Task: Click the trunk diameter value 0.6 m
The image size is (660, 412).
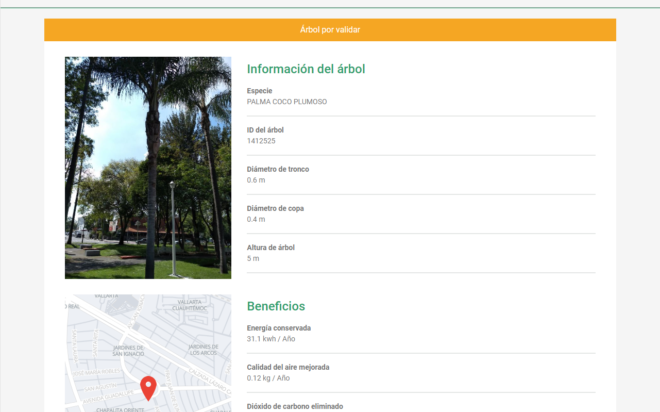Action: click(x=256, y=180)
